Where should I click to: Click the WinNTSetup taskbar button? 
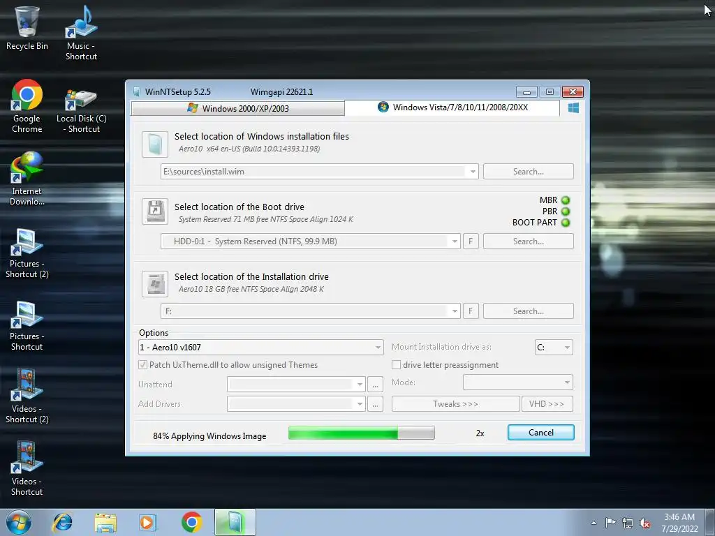(x=235, y=522)
